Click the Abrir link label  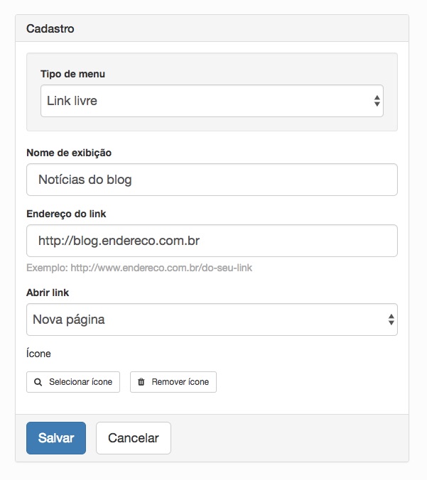coord(48,293)
